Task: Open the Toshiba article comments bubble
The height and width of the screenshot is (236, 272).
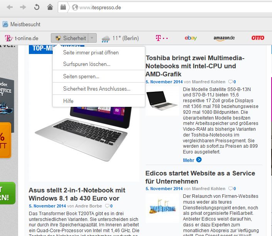Action: pos(232,82)
